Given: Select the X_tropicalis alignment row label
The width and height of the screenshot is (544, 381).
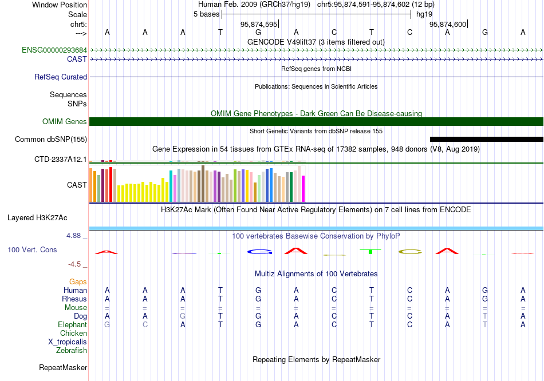Looking at the screenshot, I should 68,342.
